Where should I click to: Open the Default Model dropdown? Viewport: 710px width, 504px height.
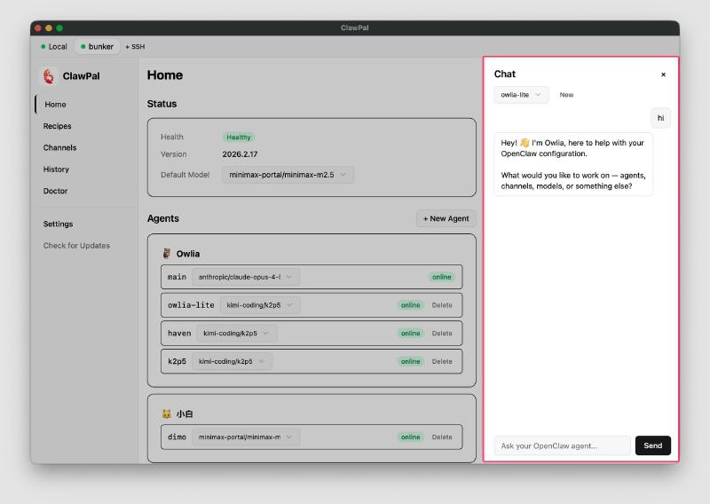(288, 175)
